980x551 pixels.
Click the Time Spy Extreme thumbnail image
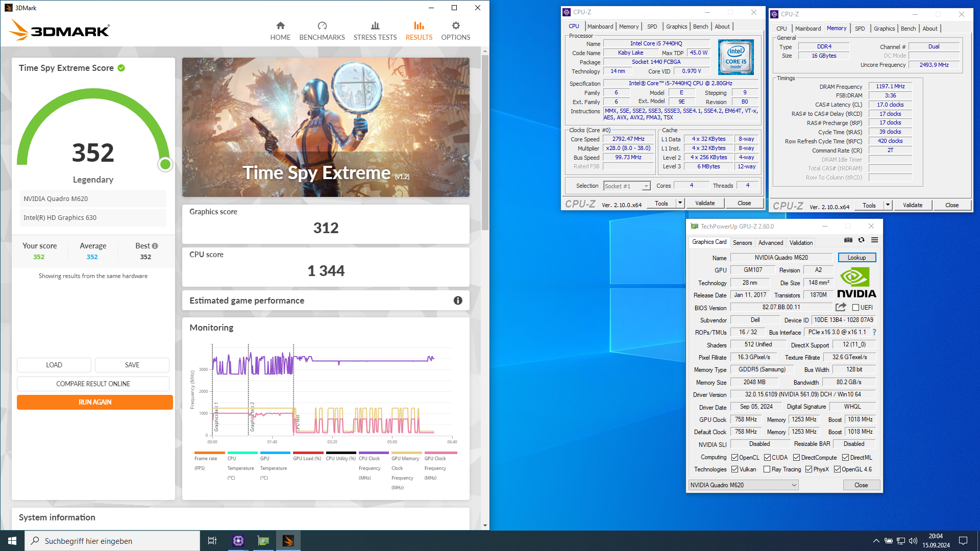(x=326, y=127)
